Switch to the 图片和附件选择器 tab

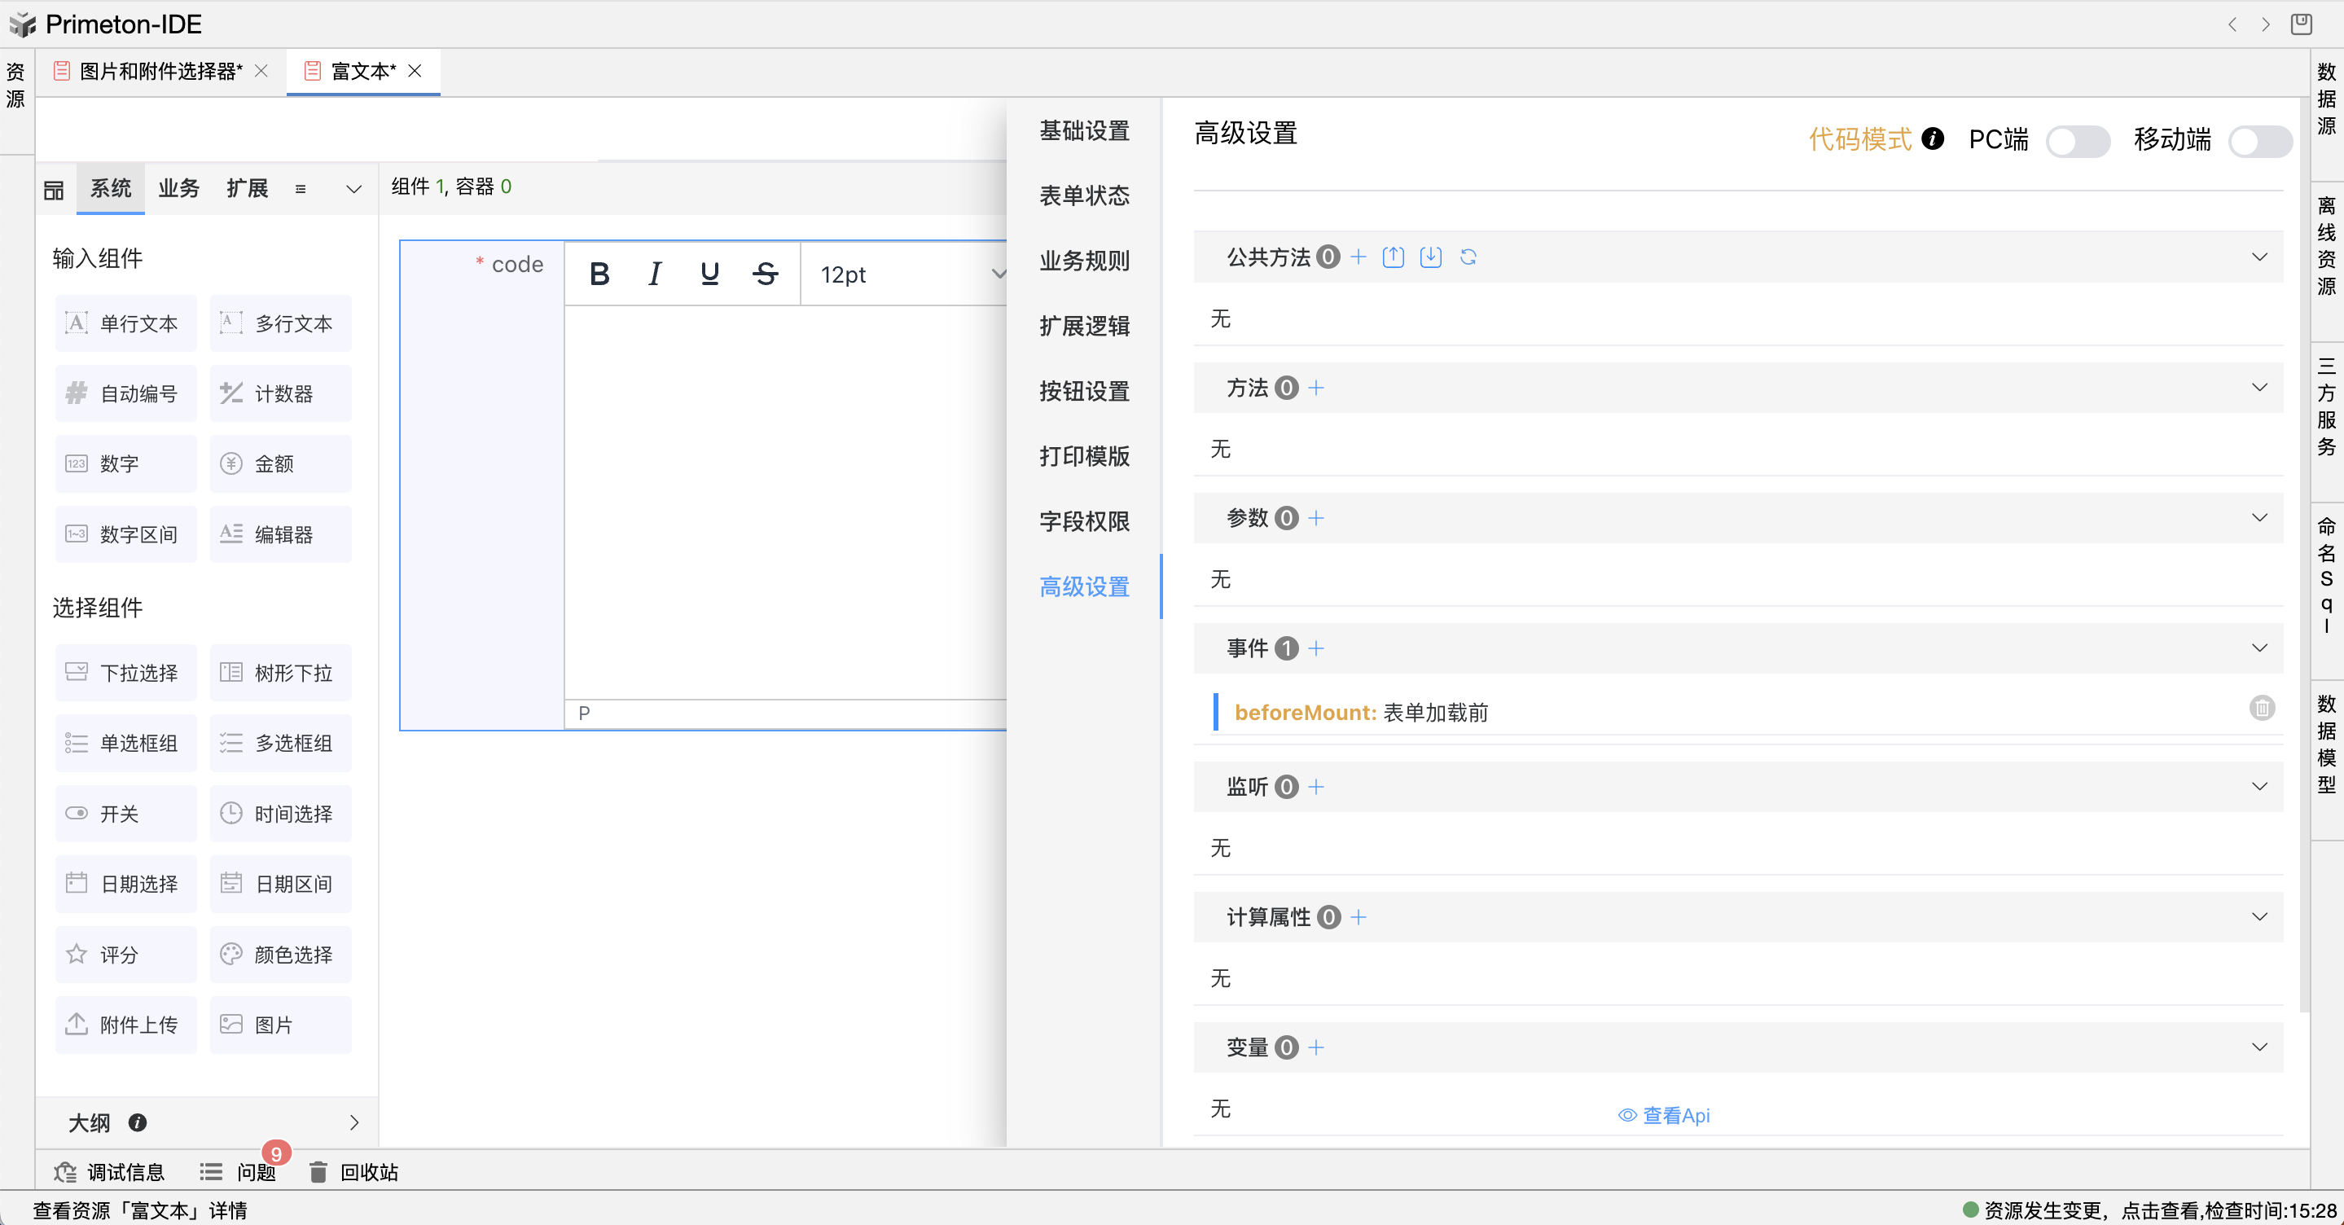(160, 71)
